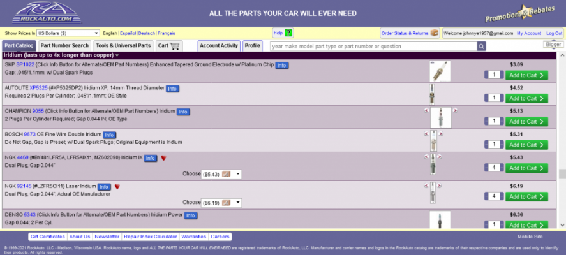Show previous image for NGK 92145

click(426, 186)
